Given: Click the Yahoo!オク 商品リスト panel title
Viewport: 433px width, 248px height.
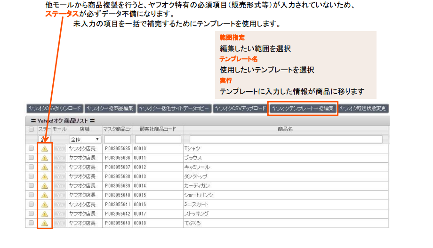Looking at the screenshot, I should 63,120.
